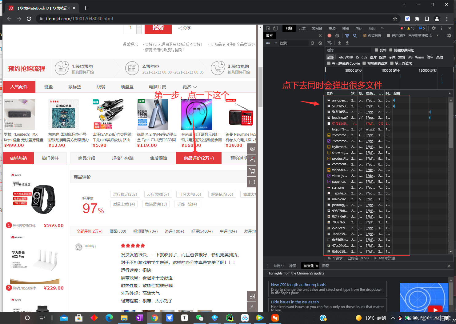Check the 隐藏数据网址 checkbox

pyautogui.click(x=391, y=50)
